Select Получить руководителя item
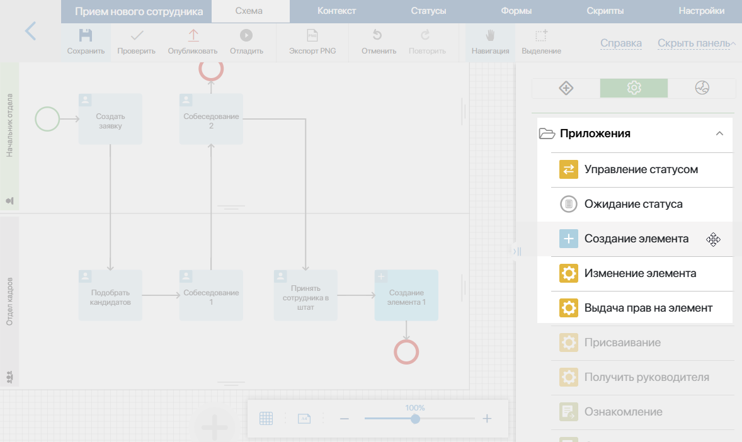Screen dimensions: 742x442 [642, 377]
